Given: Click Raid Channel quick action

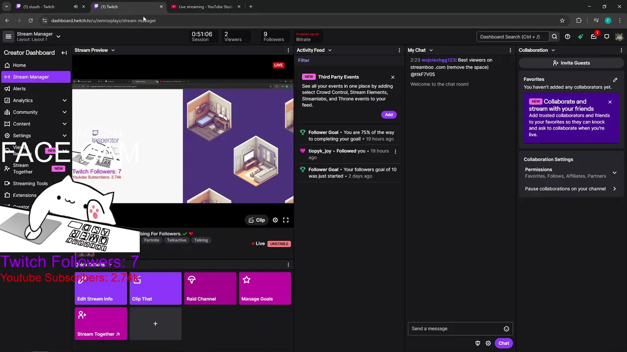Looking at the screenshot, I should pos(210,288).
